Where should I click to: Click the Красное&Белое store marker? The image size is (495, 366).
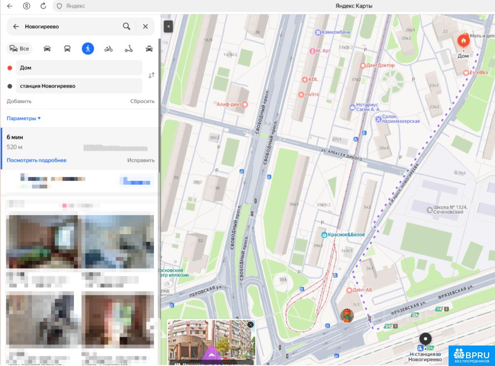tap(324, 235)
